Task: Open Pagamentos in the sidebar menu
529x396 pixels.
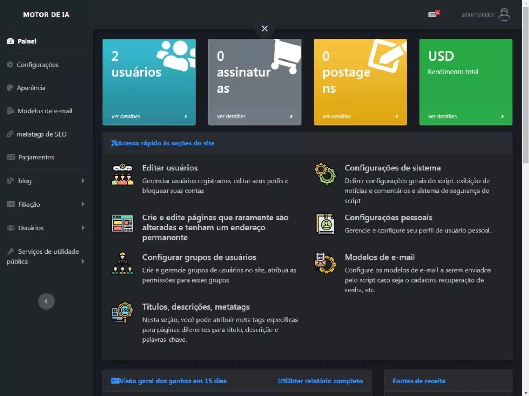Action: click(36, 157)
